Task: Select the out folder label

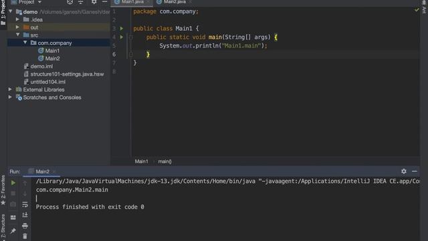Action: coord(34,27)
